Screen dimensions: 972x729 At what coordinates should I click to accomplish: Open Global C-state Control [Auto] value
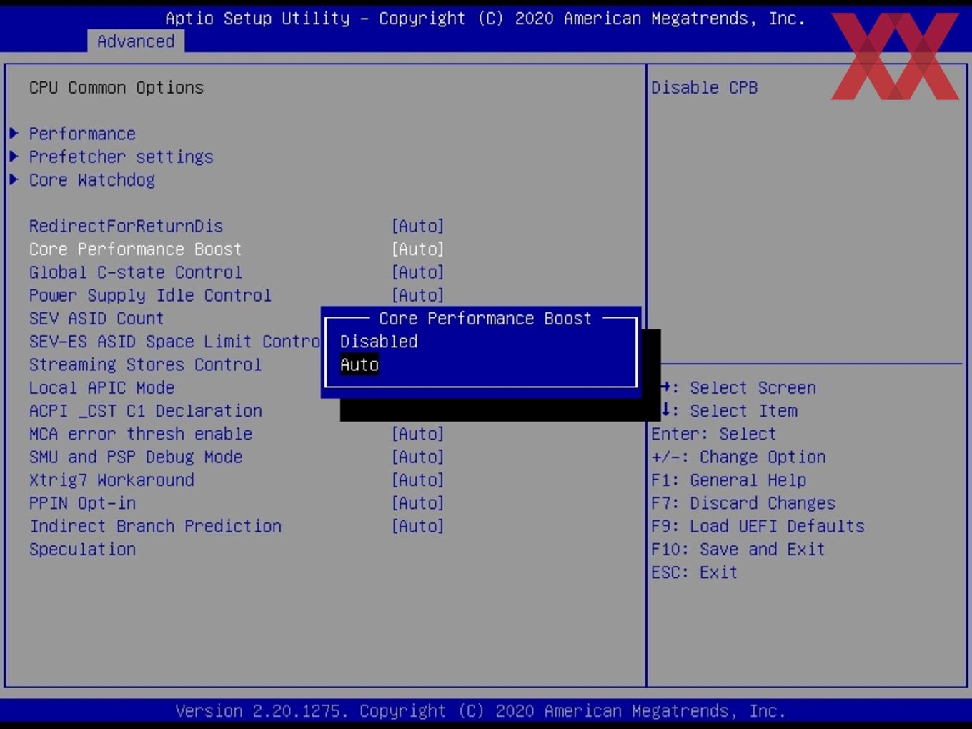(417, 272)
